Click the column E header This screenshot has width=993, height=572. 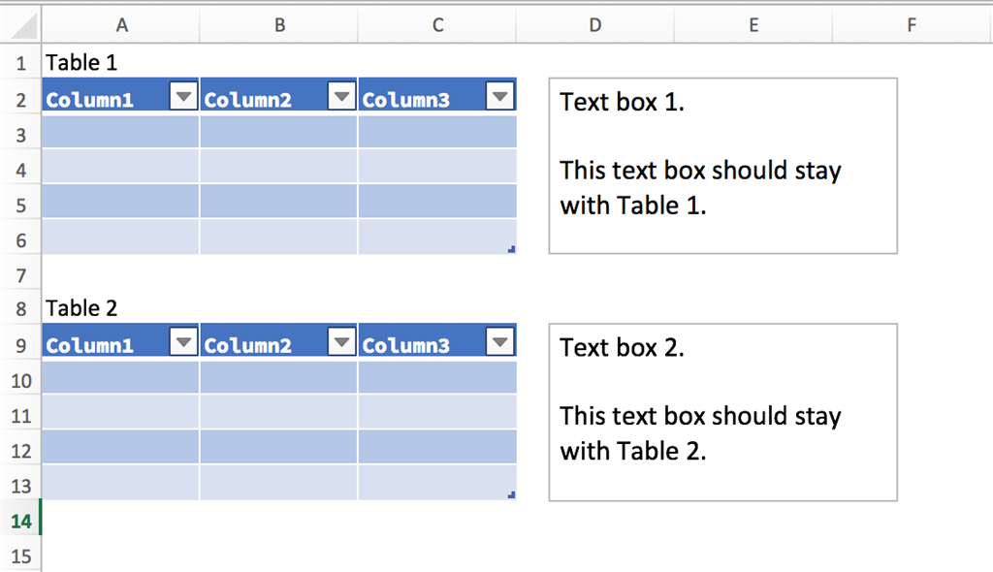tap(753, 26)
